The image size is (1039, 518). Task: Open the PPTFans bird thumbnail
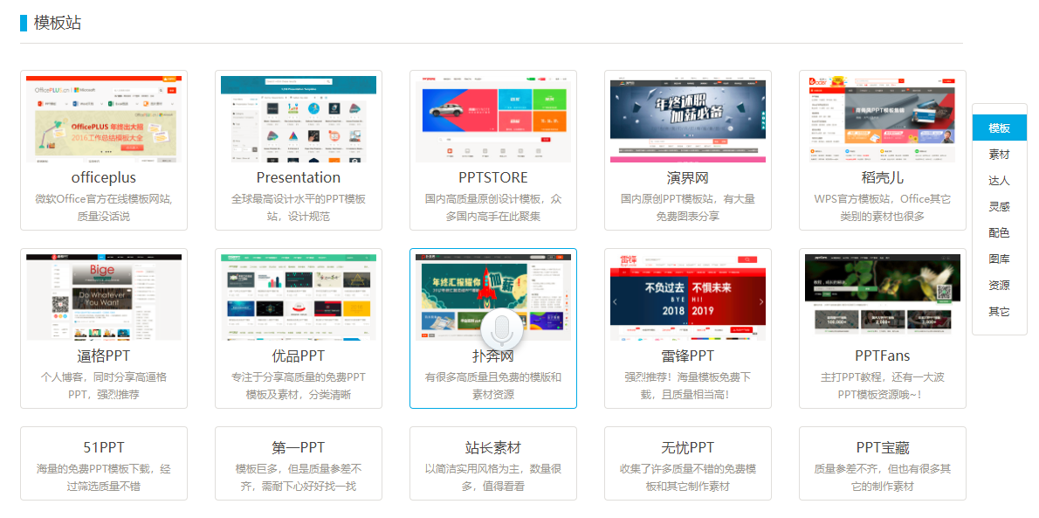883,296
